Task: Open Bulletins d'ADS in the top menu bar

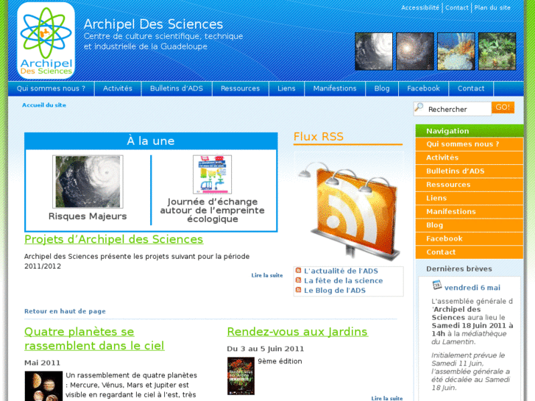Action: coord(177,88)
